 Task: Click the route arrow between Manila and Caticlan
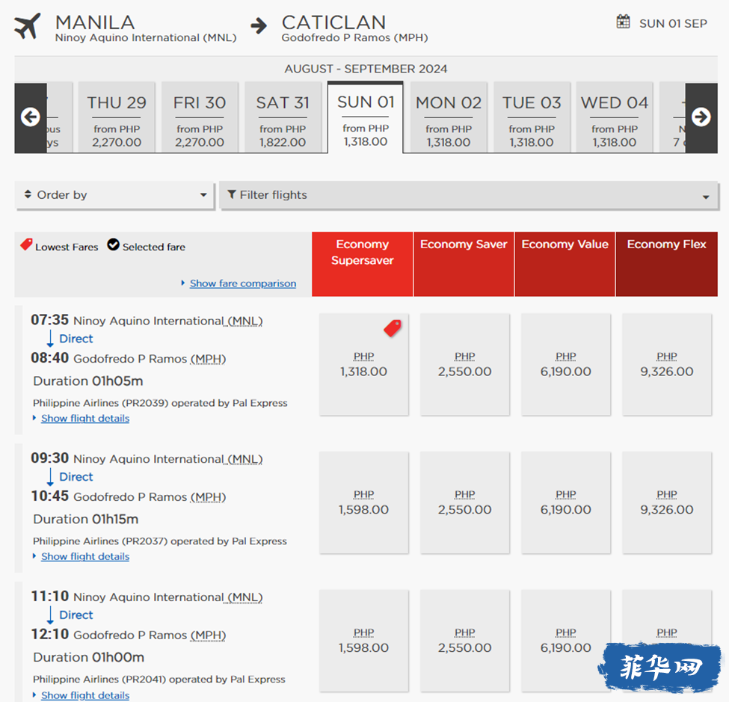point(259,26)
